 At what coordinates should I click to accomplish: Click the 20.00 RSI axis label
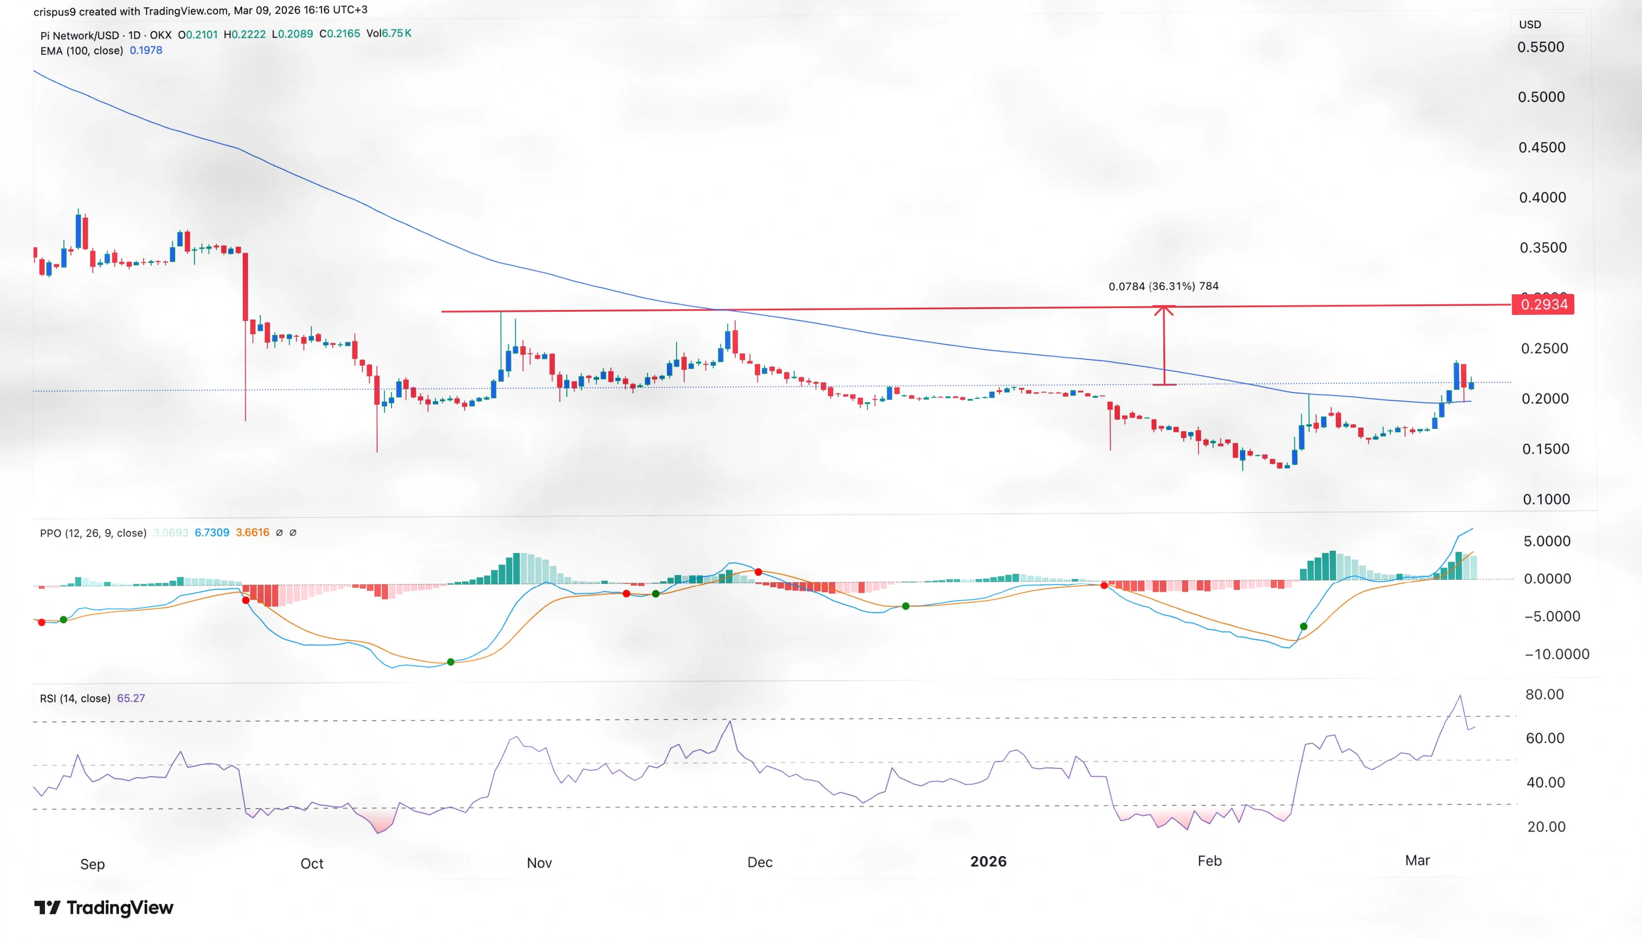tap(1547, 826)
